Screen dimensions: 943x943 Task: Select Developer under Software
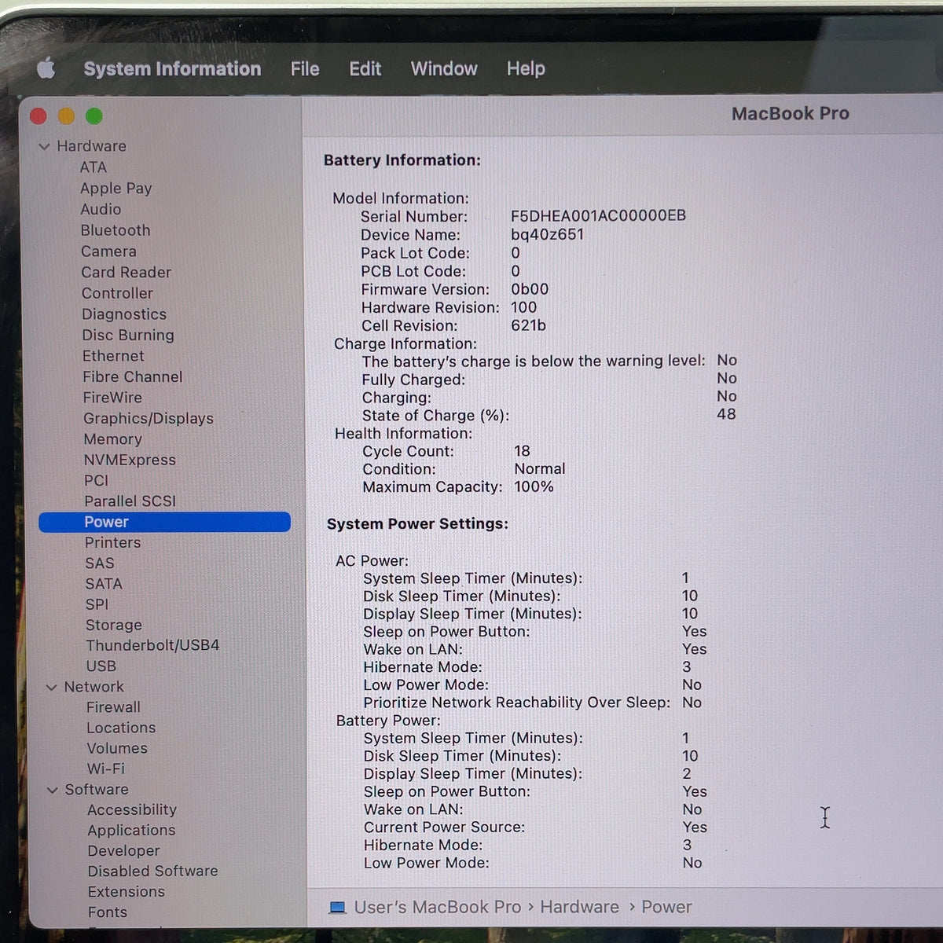123,850
